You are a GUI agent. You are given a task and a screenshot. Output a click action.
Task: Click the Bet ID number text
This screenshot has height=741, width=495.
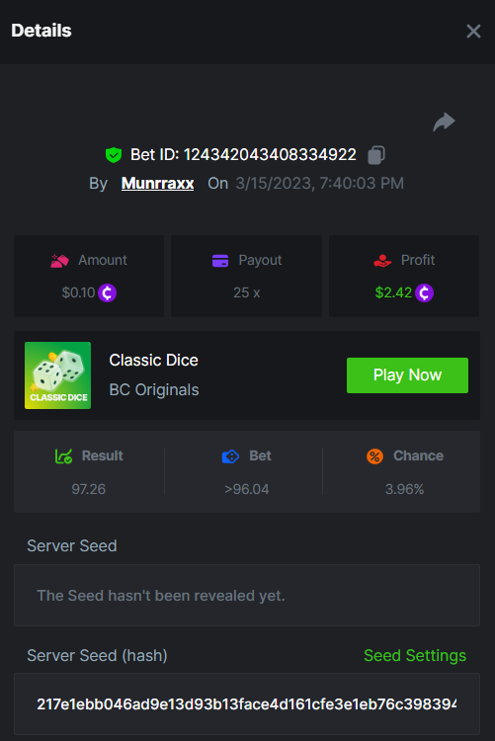270,155
